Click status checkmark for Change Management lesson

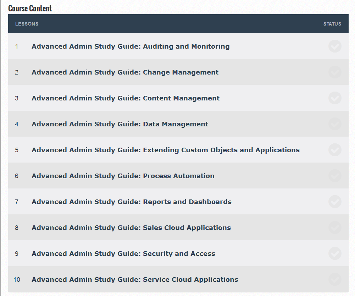pos(335,72)
